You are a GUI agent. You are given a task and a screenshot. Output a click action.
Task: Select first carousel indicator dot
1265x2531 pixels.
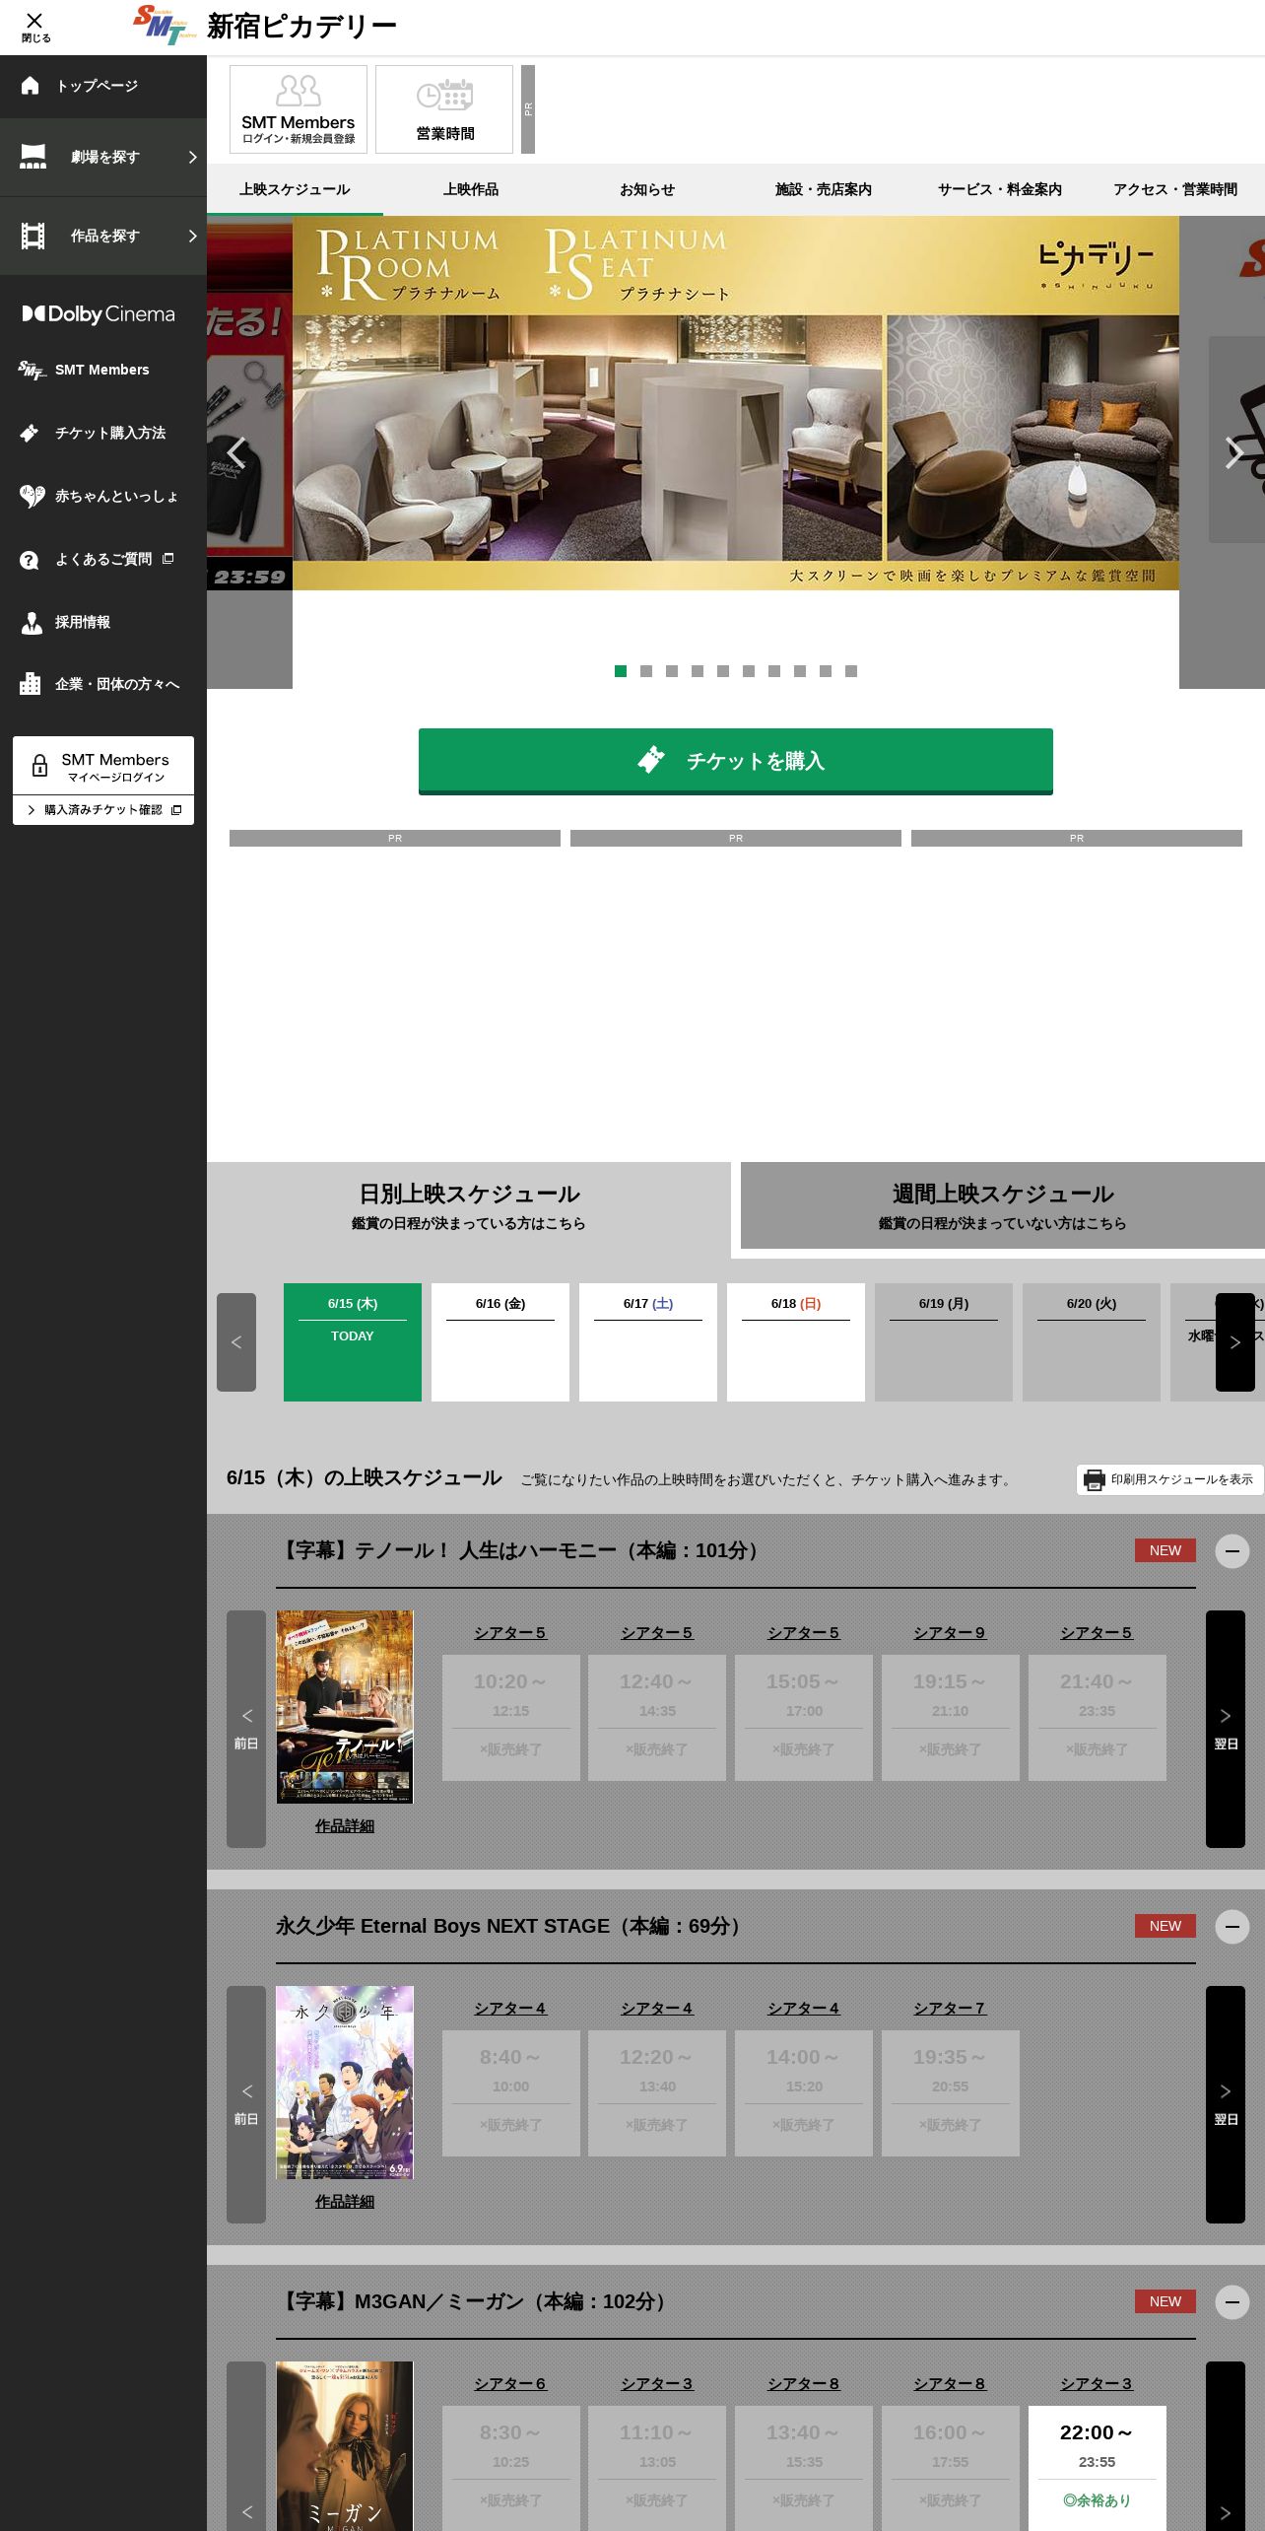pyautogui.click(x=621, y=671)
